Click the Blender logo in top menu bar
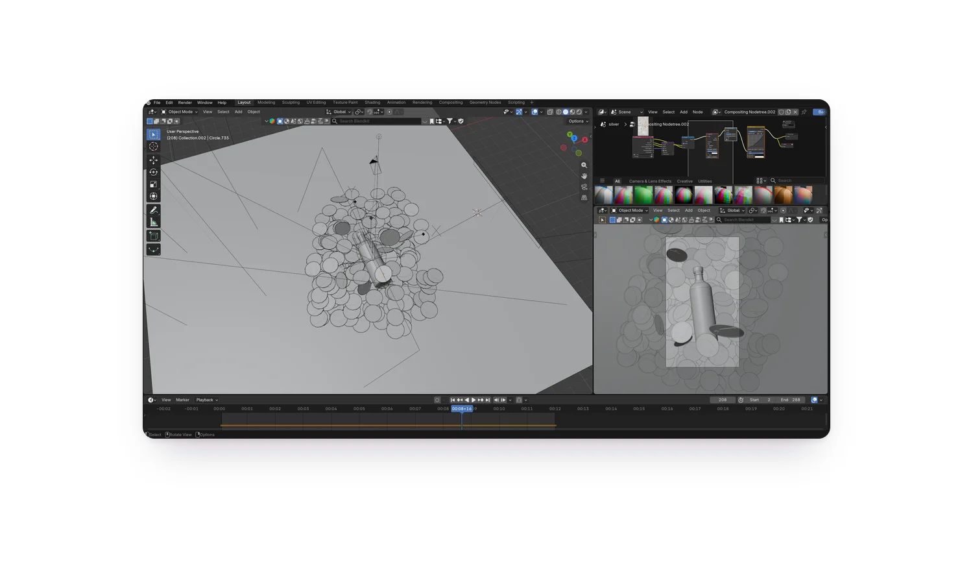The width and height of the screenshot is (973, 584). tap(148, 103)
